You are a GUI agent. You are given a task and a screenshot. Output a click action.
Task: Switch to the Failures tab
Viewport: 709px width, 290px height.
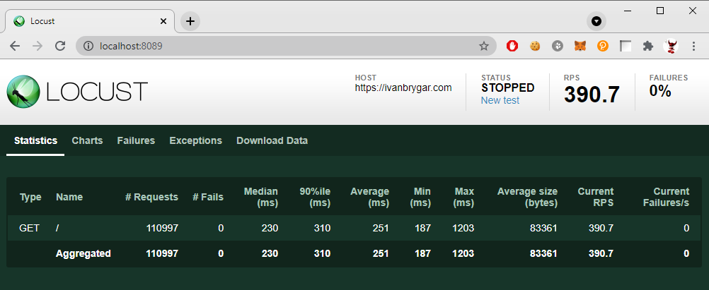click(136, 140)
